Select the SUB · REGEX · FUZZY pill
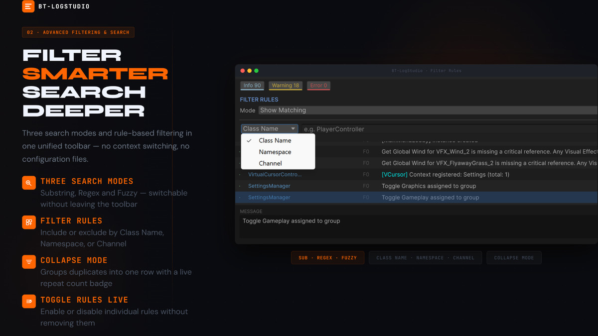The image size is (598, 336). point(328,258)
